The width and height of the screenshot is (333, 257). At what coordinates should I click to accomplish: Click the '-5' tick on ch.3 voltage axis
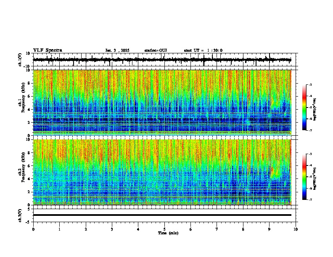click(28, 222)
